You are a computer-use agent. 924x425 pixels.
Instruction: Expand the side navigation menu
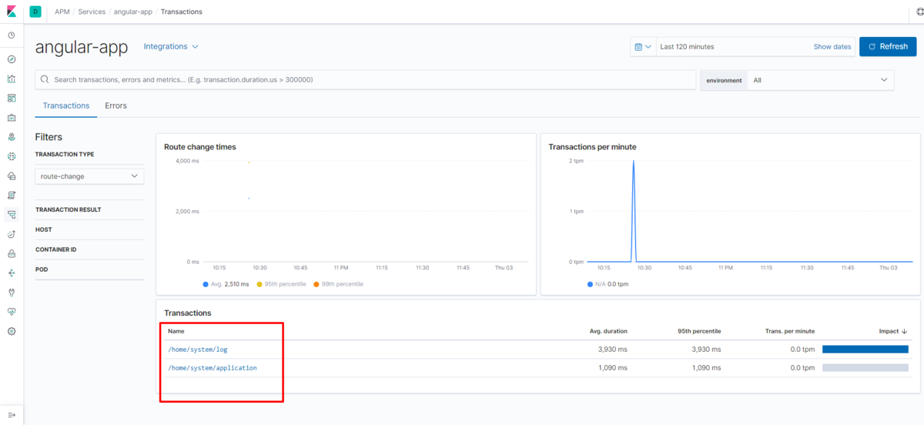(12, 414)
